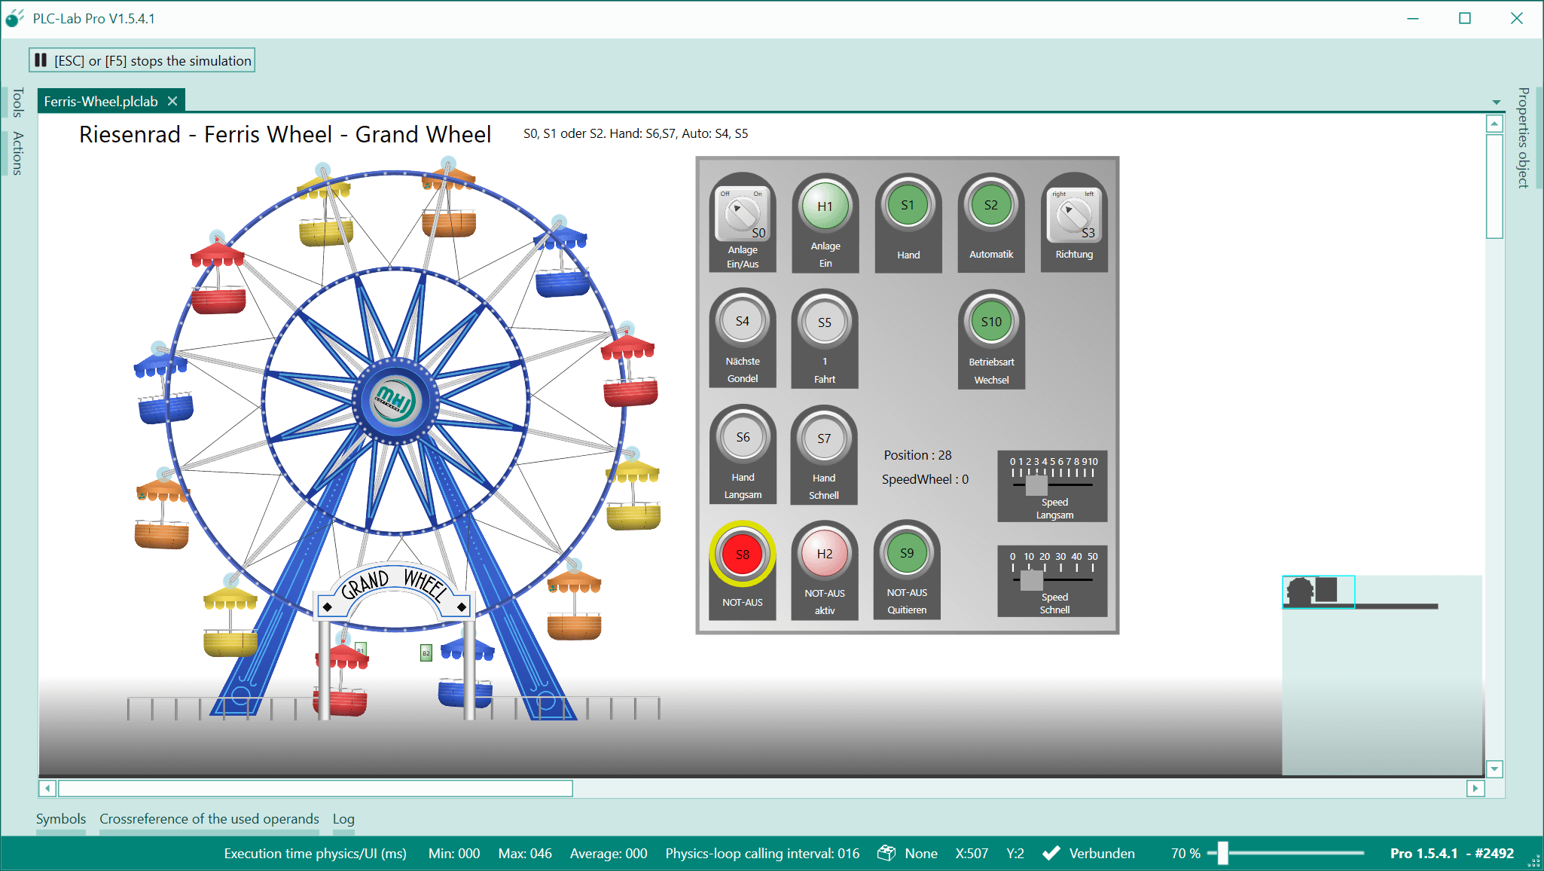This screenshot has height=871, width=1544.
Task: Open the Log tab
Action: click(x=343, y=819)
